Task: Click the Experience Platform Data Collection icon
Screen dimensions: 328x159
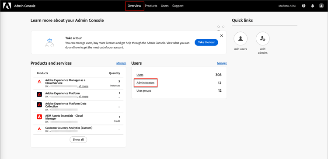Action: click(39, 104)
